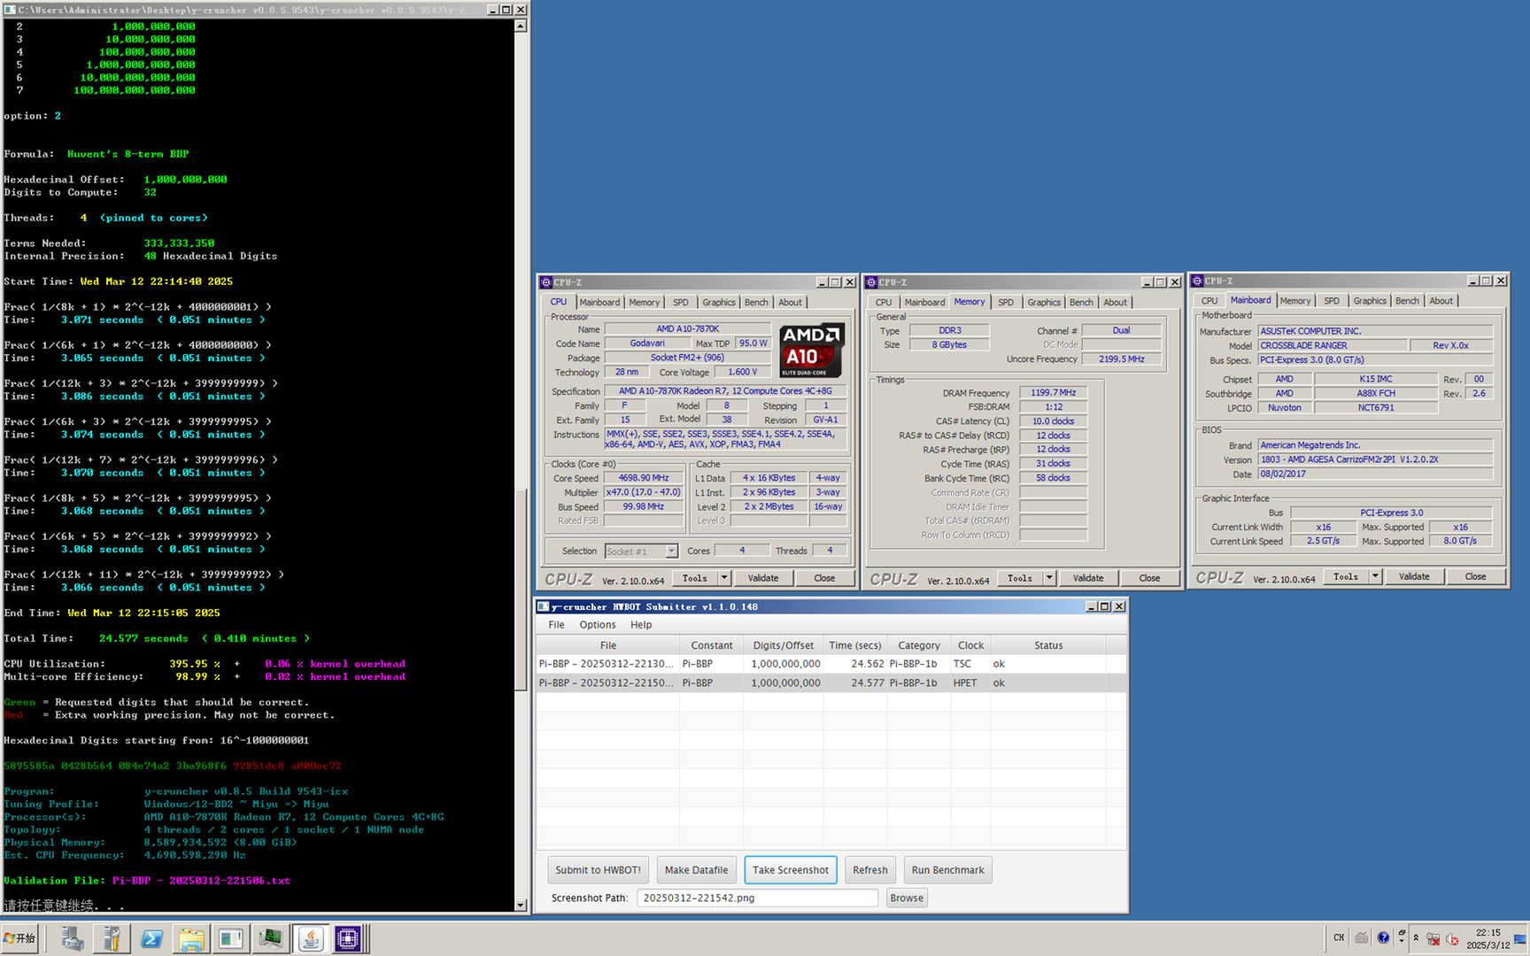1530x956 pixels.
Task: Click the Take Screenshot button
Action: point(791,870)
